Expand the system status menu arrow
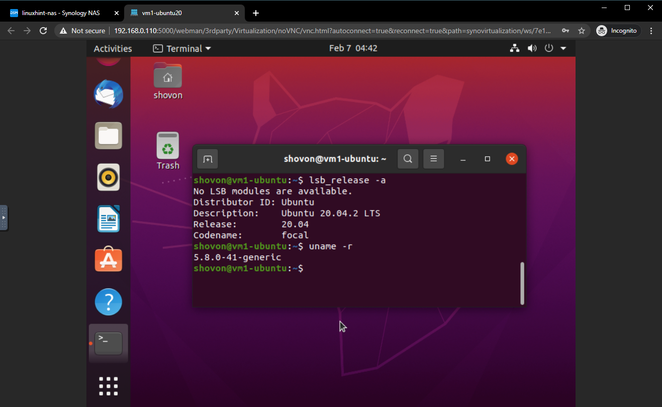This screenshot has height=407, width=662. coord(563,49)
